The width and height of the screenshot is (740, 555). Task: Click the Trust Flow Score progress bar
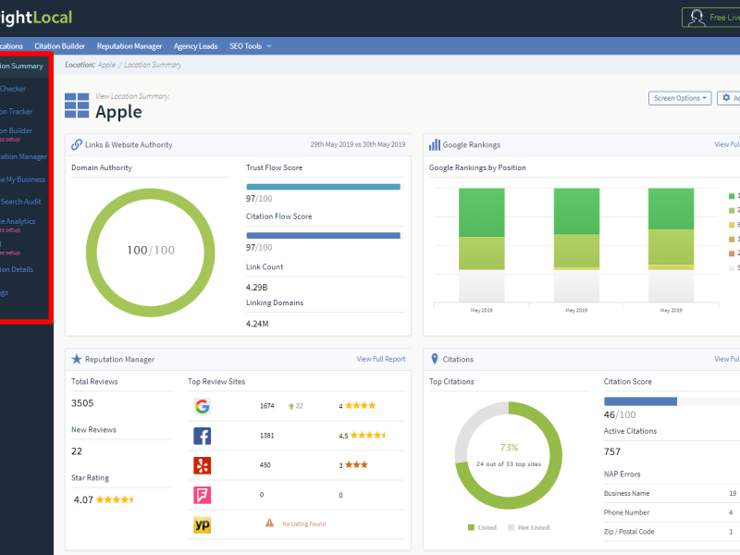coord(323,187)
